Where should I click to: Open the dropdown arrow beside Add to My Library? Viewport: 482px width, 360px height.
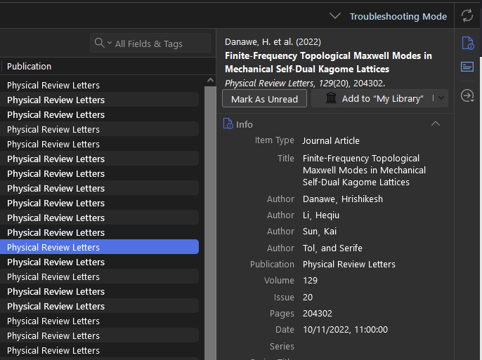pos(441,98)
